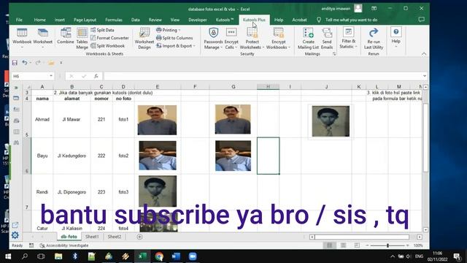
Task: Open the Kutools Help dropdown
Action: coord(395,37)
